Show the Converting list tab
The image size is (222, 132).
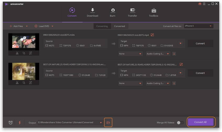[x=102, y=26]
